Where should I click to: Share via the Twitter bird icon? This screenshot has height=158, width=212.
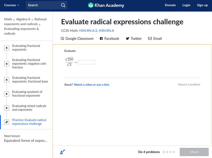click(x=127, y=39)
